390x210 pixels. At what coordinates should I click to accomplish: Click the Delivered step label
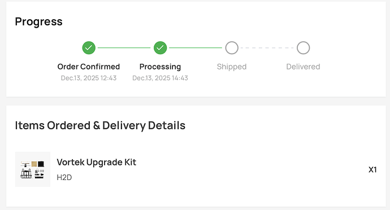click(303, 67)
